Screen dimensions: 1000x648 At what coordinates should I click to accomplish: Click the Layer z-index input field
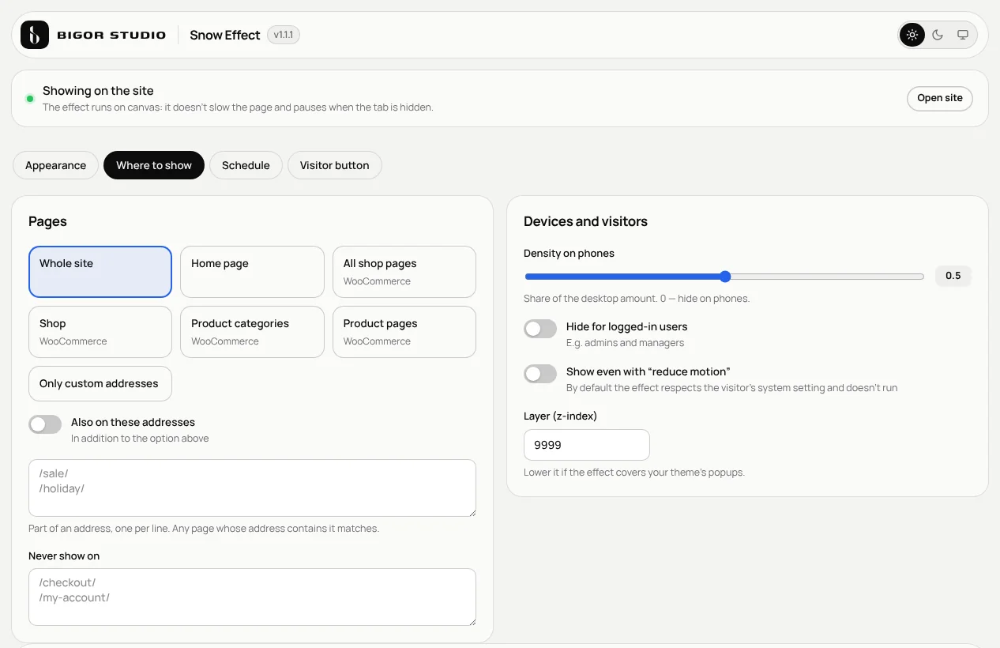[x=587, y=445]
